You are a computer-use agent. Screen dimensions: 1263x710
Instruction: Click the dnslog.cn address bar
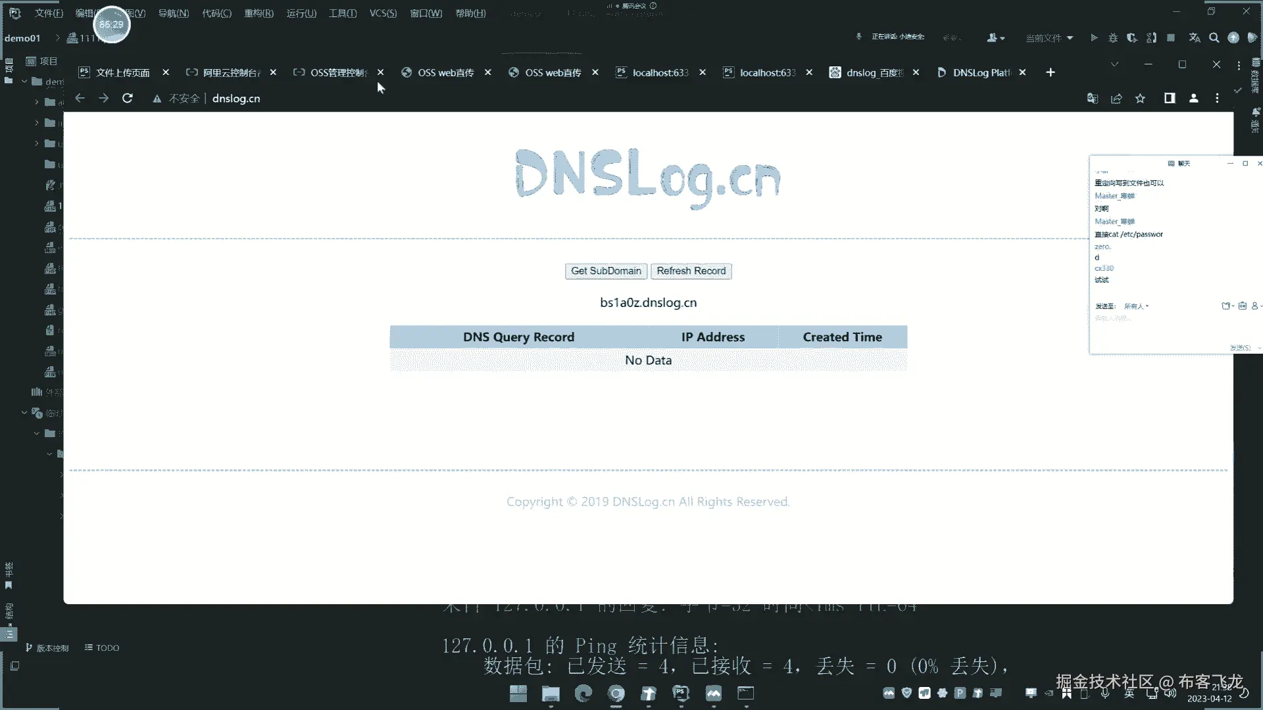click(236, 99)
